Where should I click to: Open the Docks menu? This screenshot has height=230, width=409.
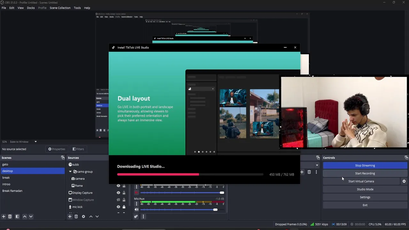31,8
